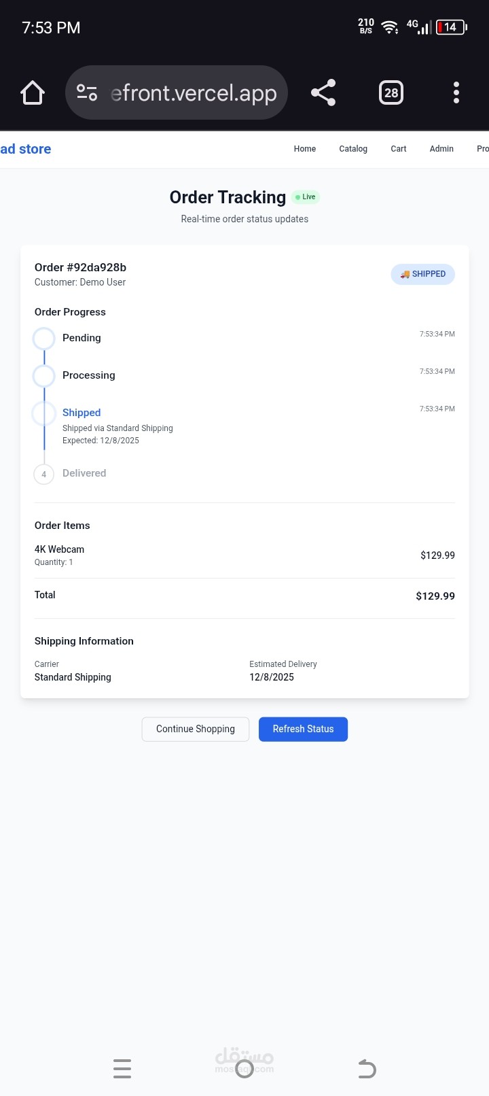Viewport: 489px width, 1096px height.
Task: Go to the Home nav item
Action: (305, 149)
